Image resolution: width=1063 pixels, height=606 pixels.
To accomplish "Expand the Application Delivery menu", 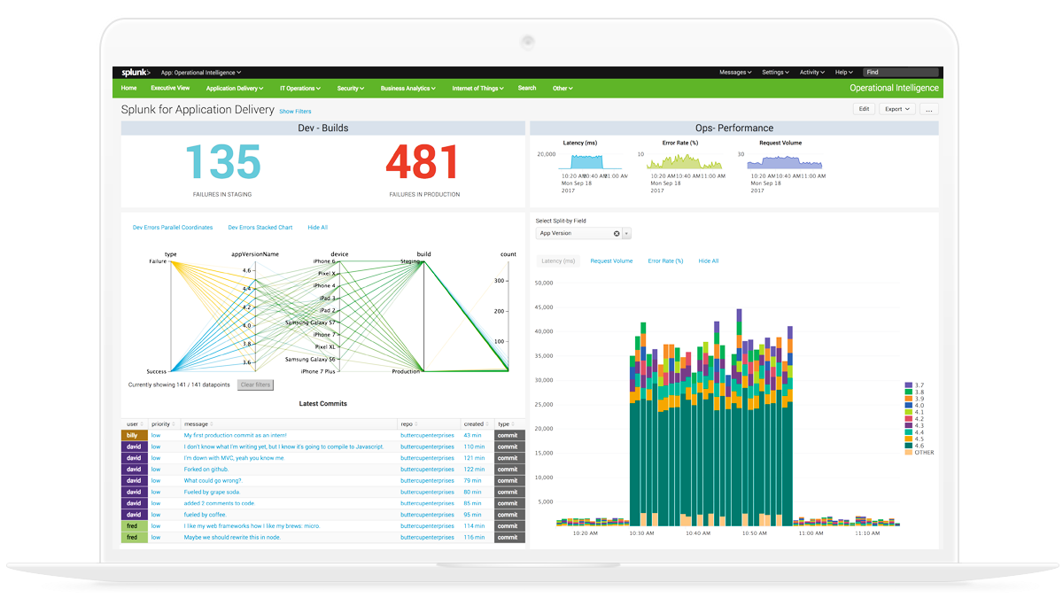I will (x=234, y=88).
